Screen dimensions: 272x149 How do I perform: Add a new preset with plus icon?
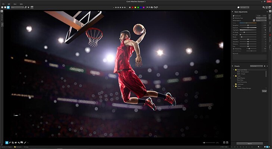[x=265, y=66]
